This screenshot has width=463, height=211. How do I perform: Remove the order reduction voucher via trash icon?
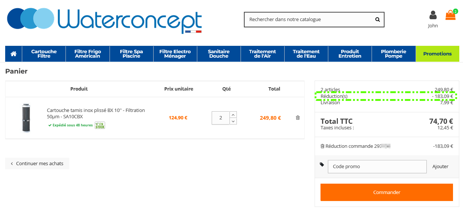(322, 146)
